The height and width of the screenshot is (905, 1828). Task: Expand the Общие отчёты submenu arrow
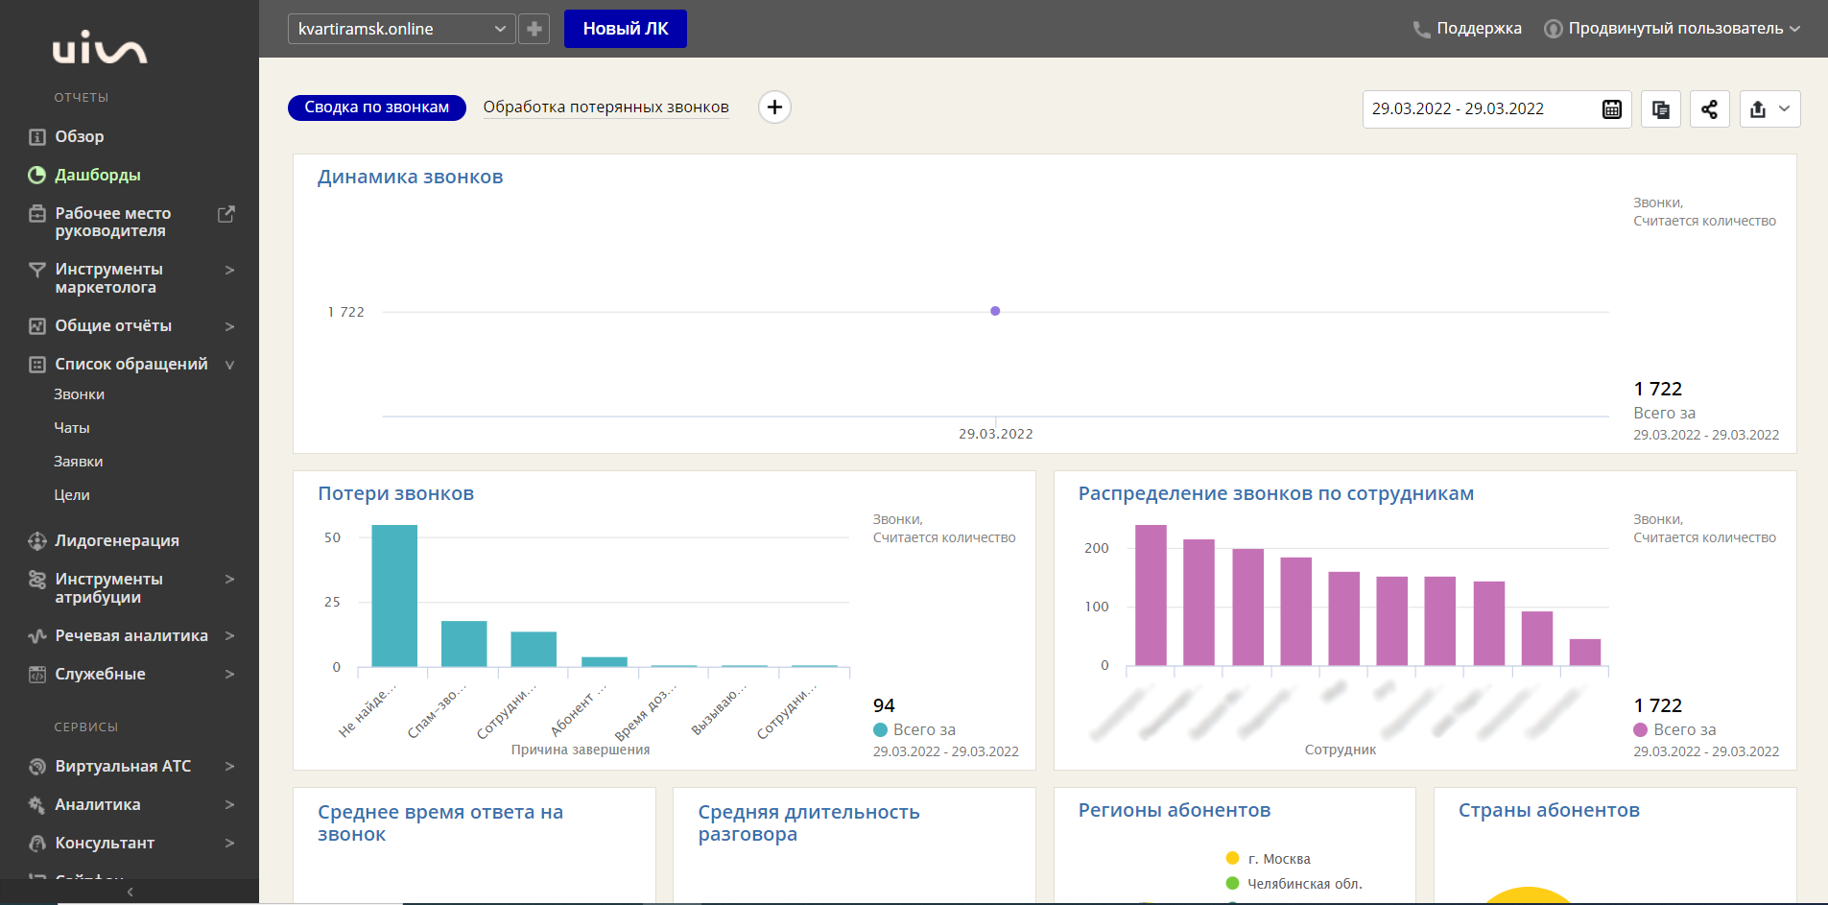(229, 327)
